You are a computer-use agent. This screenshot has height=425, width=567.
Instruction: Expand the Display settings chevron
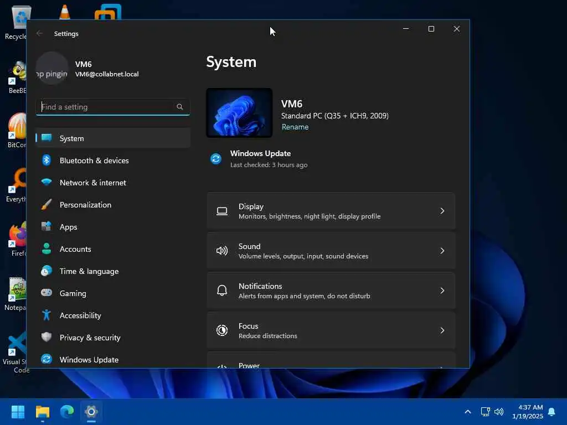(x=442, y=211)
